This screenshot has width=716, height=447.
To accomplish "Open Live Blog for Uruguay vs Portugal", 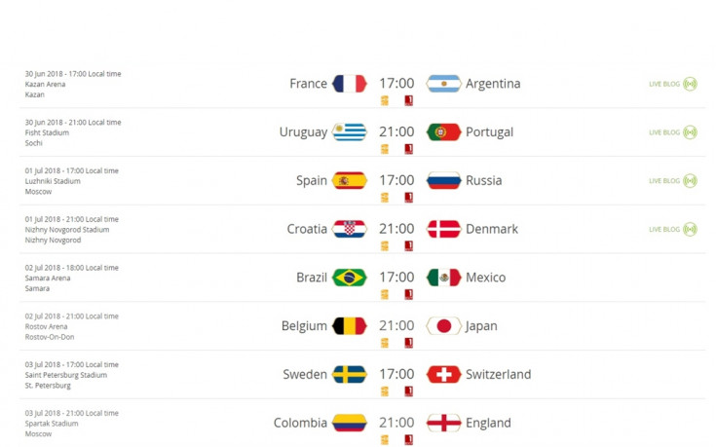I will [x=673, y=132].
